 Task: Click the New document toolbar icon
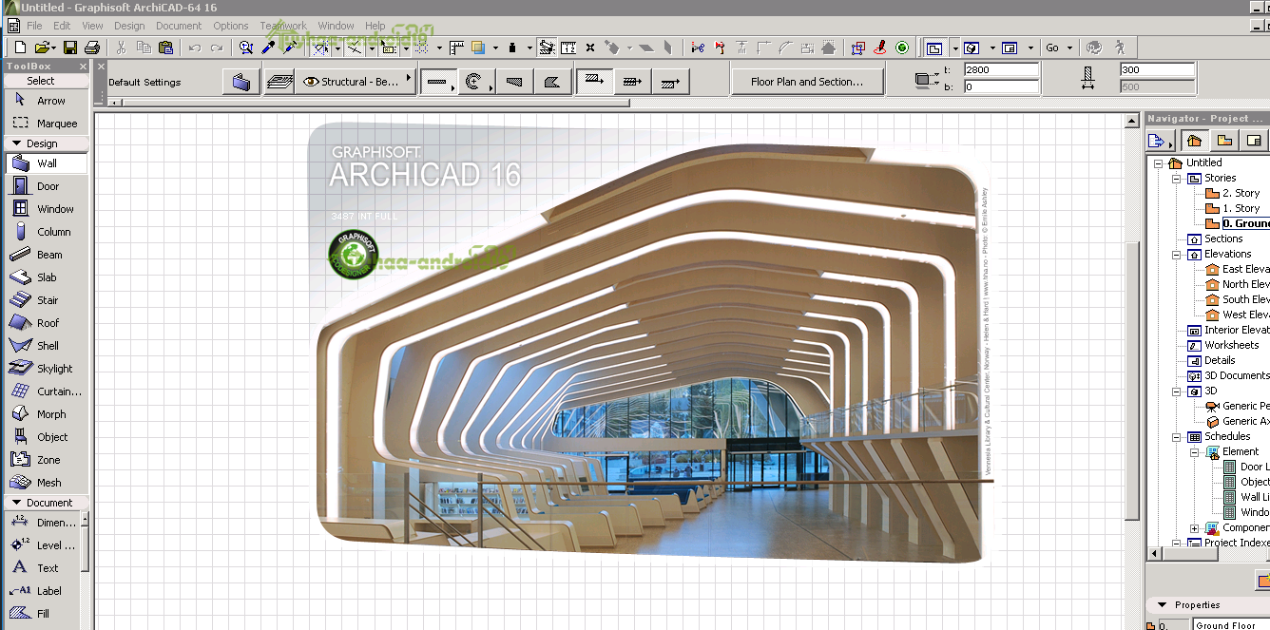point(21,47)
